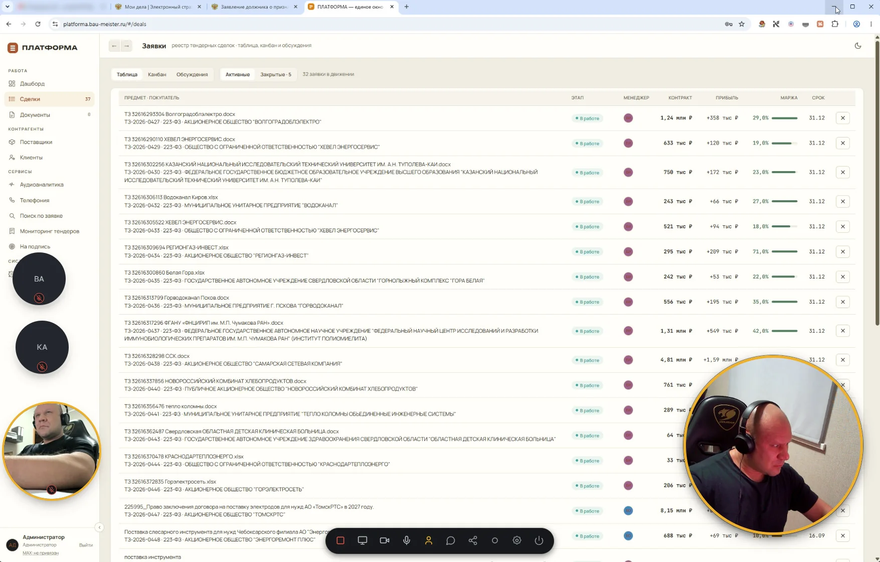This screenshot has height=562, width=880.
Task: Click the share icon in the call toolbar
Action: point(473,540)
